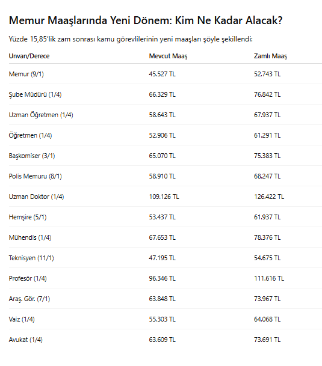
Task: Click the Şube Müdürü (1/4) row label
Action: [x=35, y=95]
